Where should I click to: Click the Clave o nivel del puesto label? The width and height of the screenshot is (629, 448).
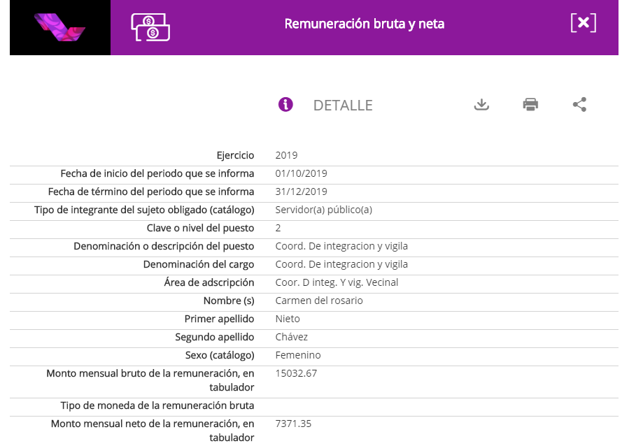(x=201, y=228)
